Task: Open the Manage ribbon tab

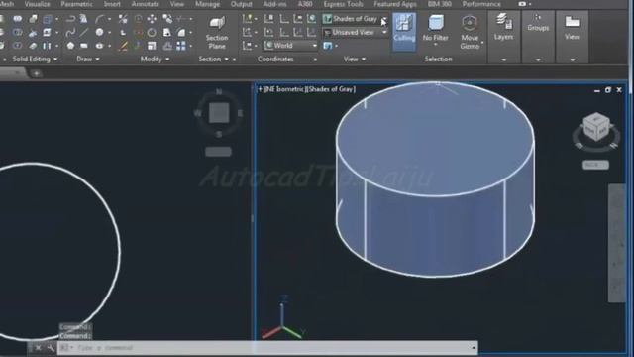Action: (207, 4)
